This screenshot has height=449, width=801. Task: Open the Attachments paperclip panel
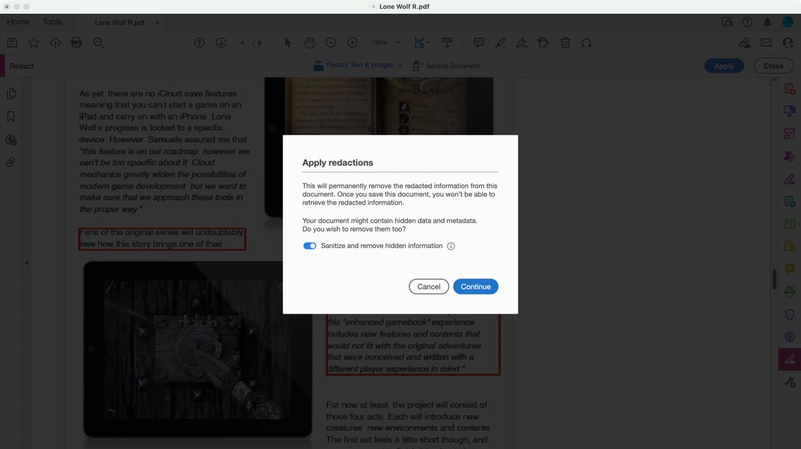(11, 162)
